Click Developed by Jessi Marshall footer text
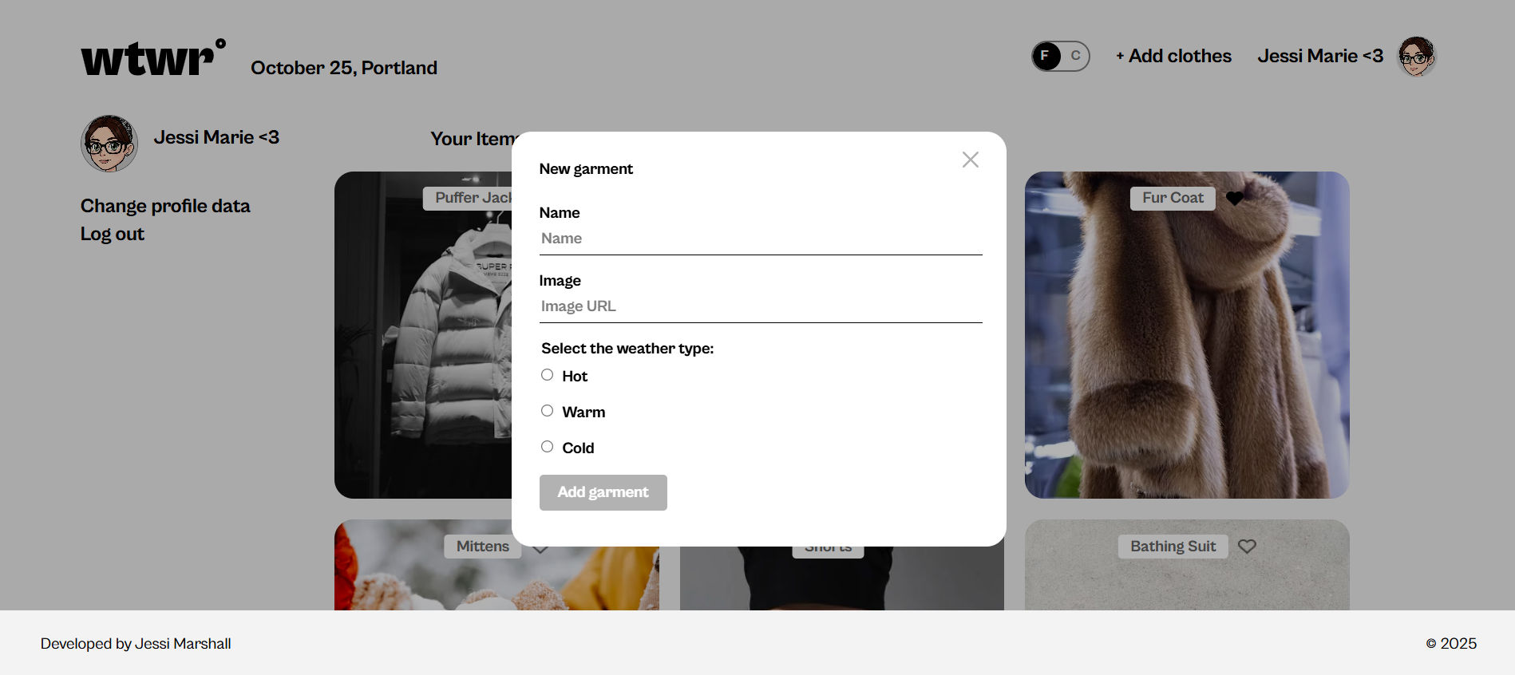This screenshot has height=675, width=1515. click(x=136, y=644)
